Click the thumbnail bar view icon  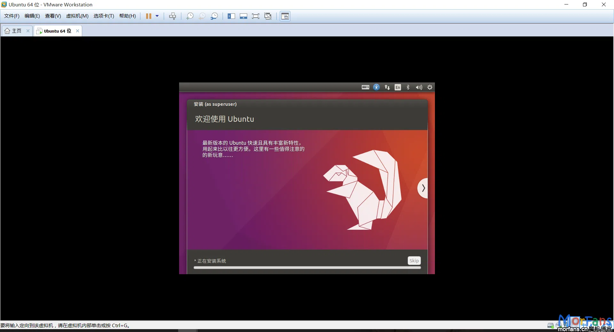pyautogui.click(x=243, y=16)
